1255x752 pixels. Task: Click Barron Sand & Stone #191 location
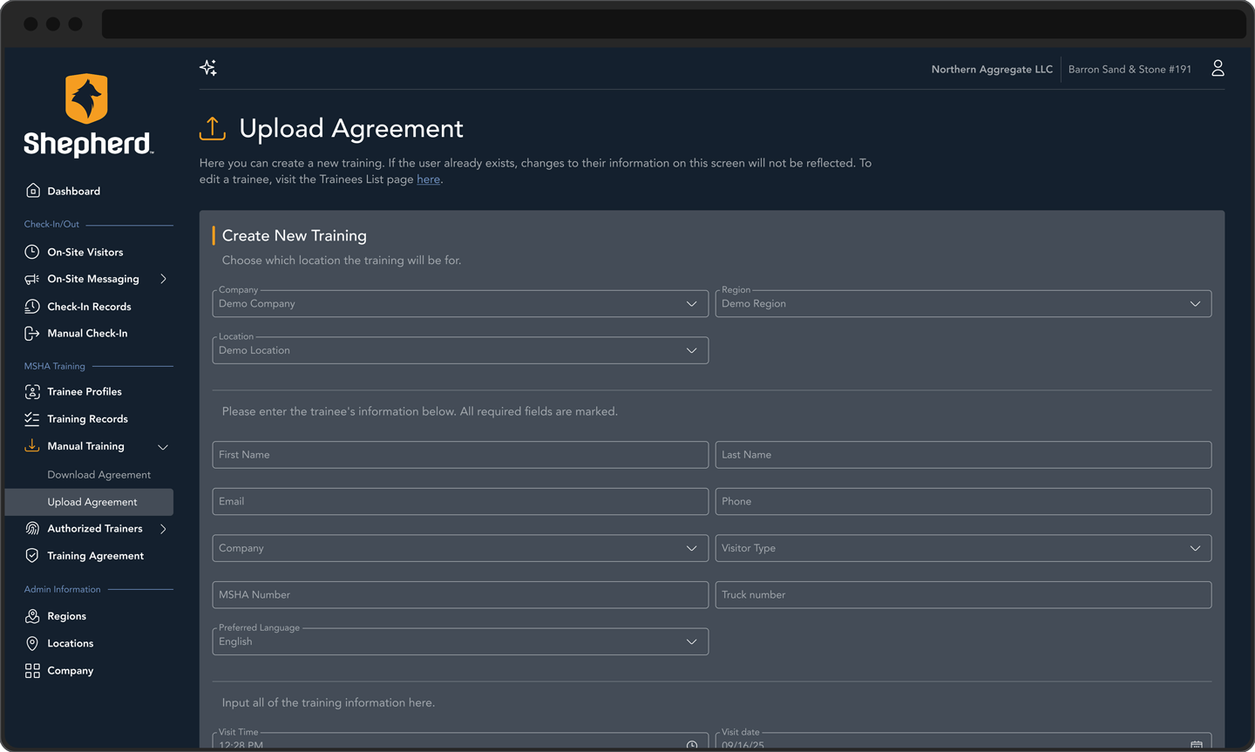[1129, 70]
